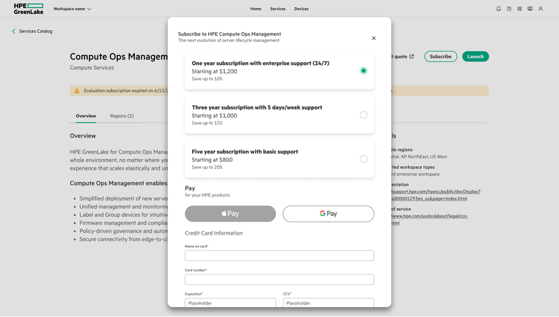Click the green Launch button
559x317 pixels.
[x=476, y=57]
